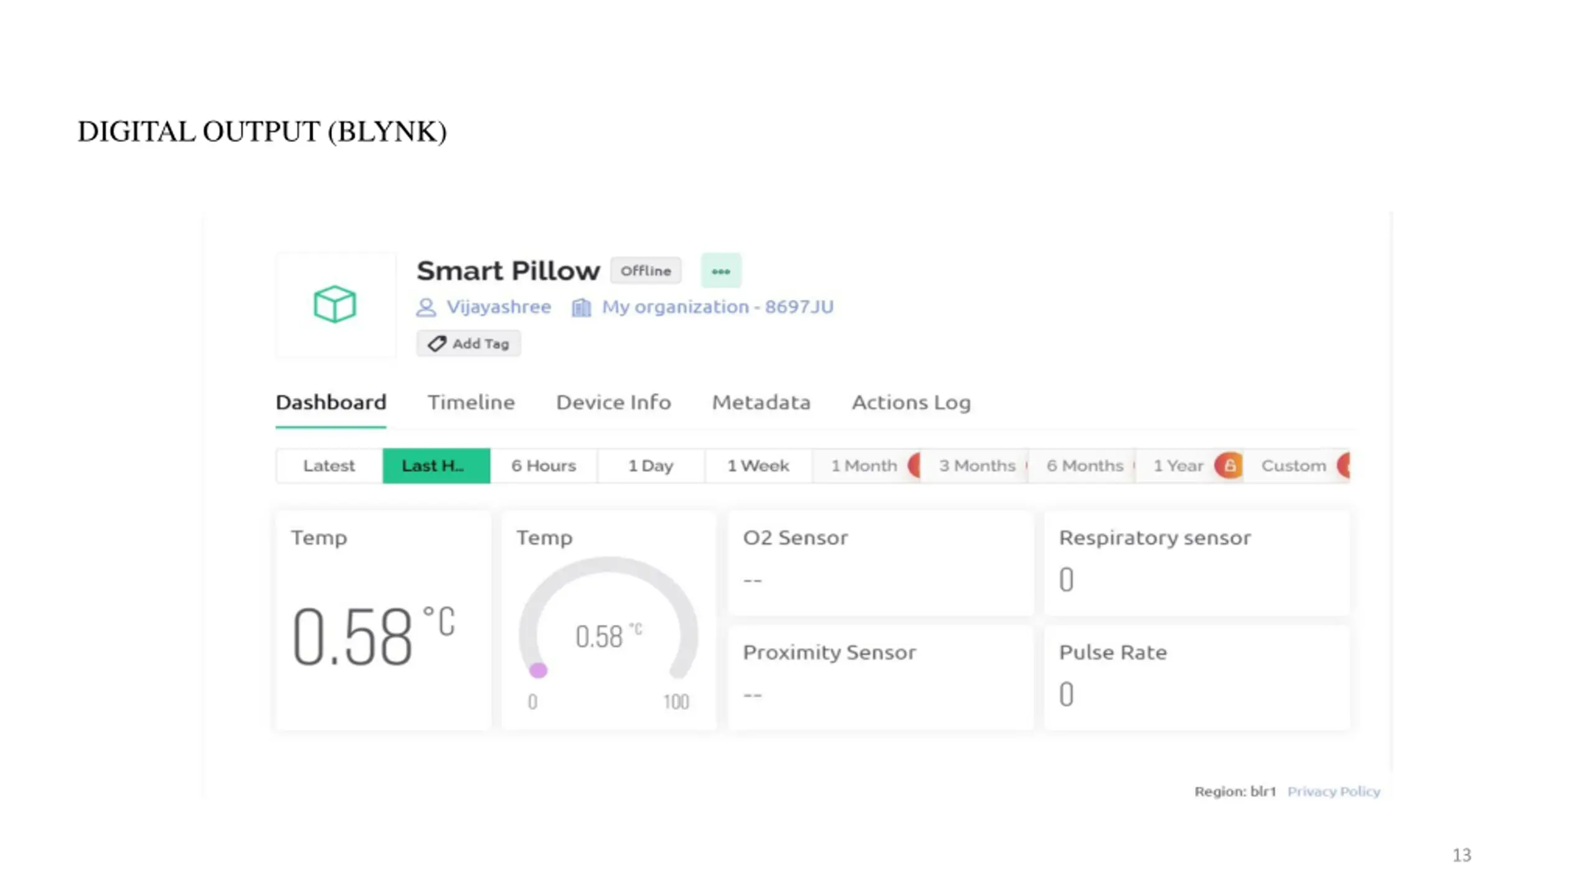
Task: Open the Privacy Policy link
Action: (x=1334, y=791)
